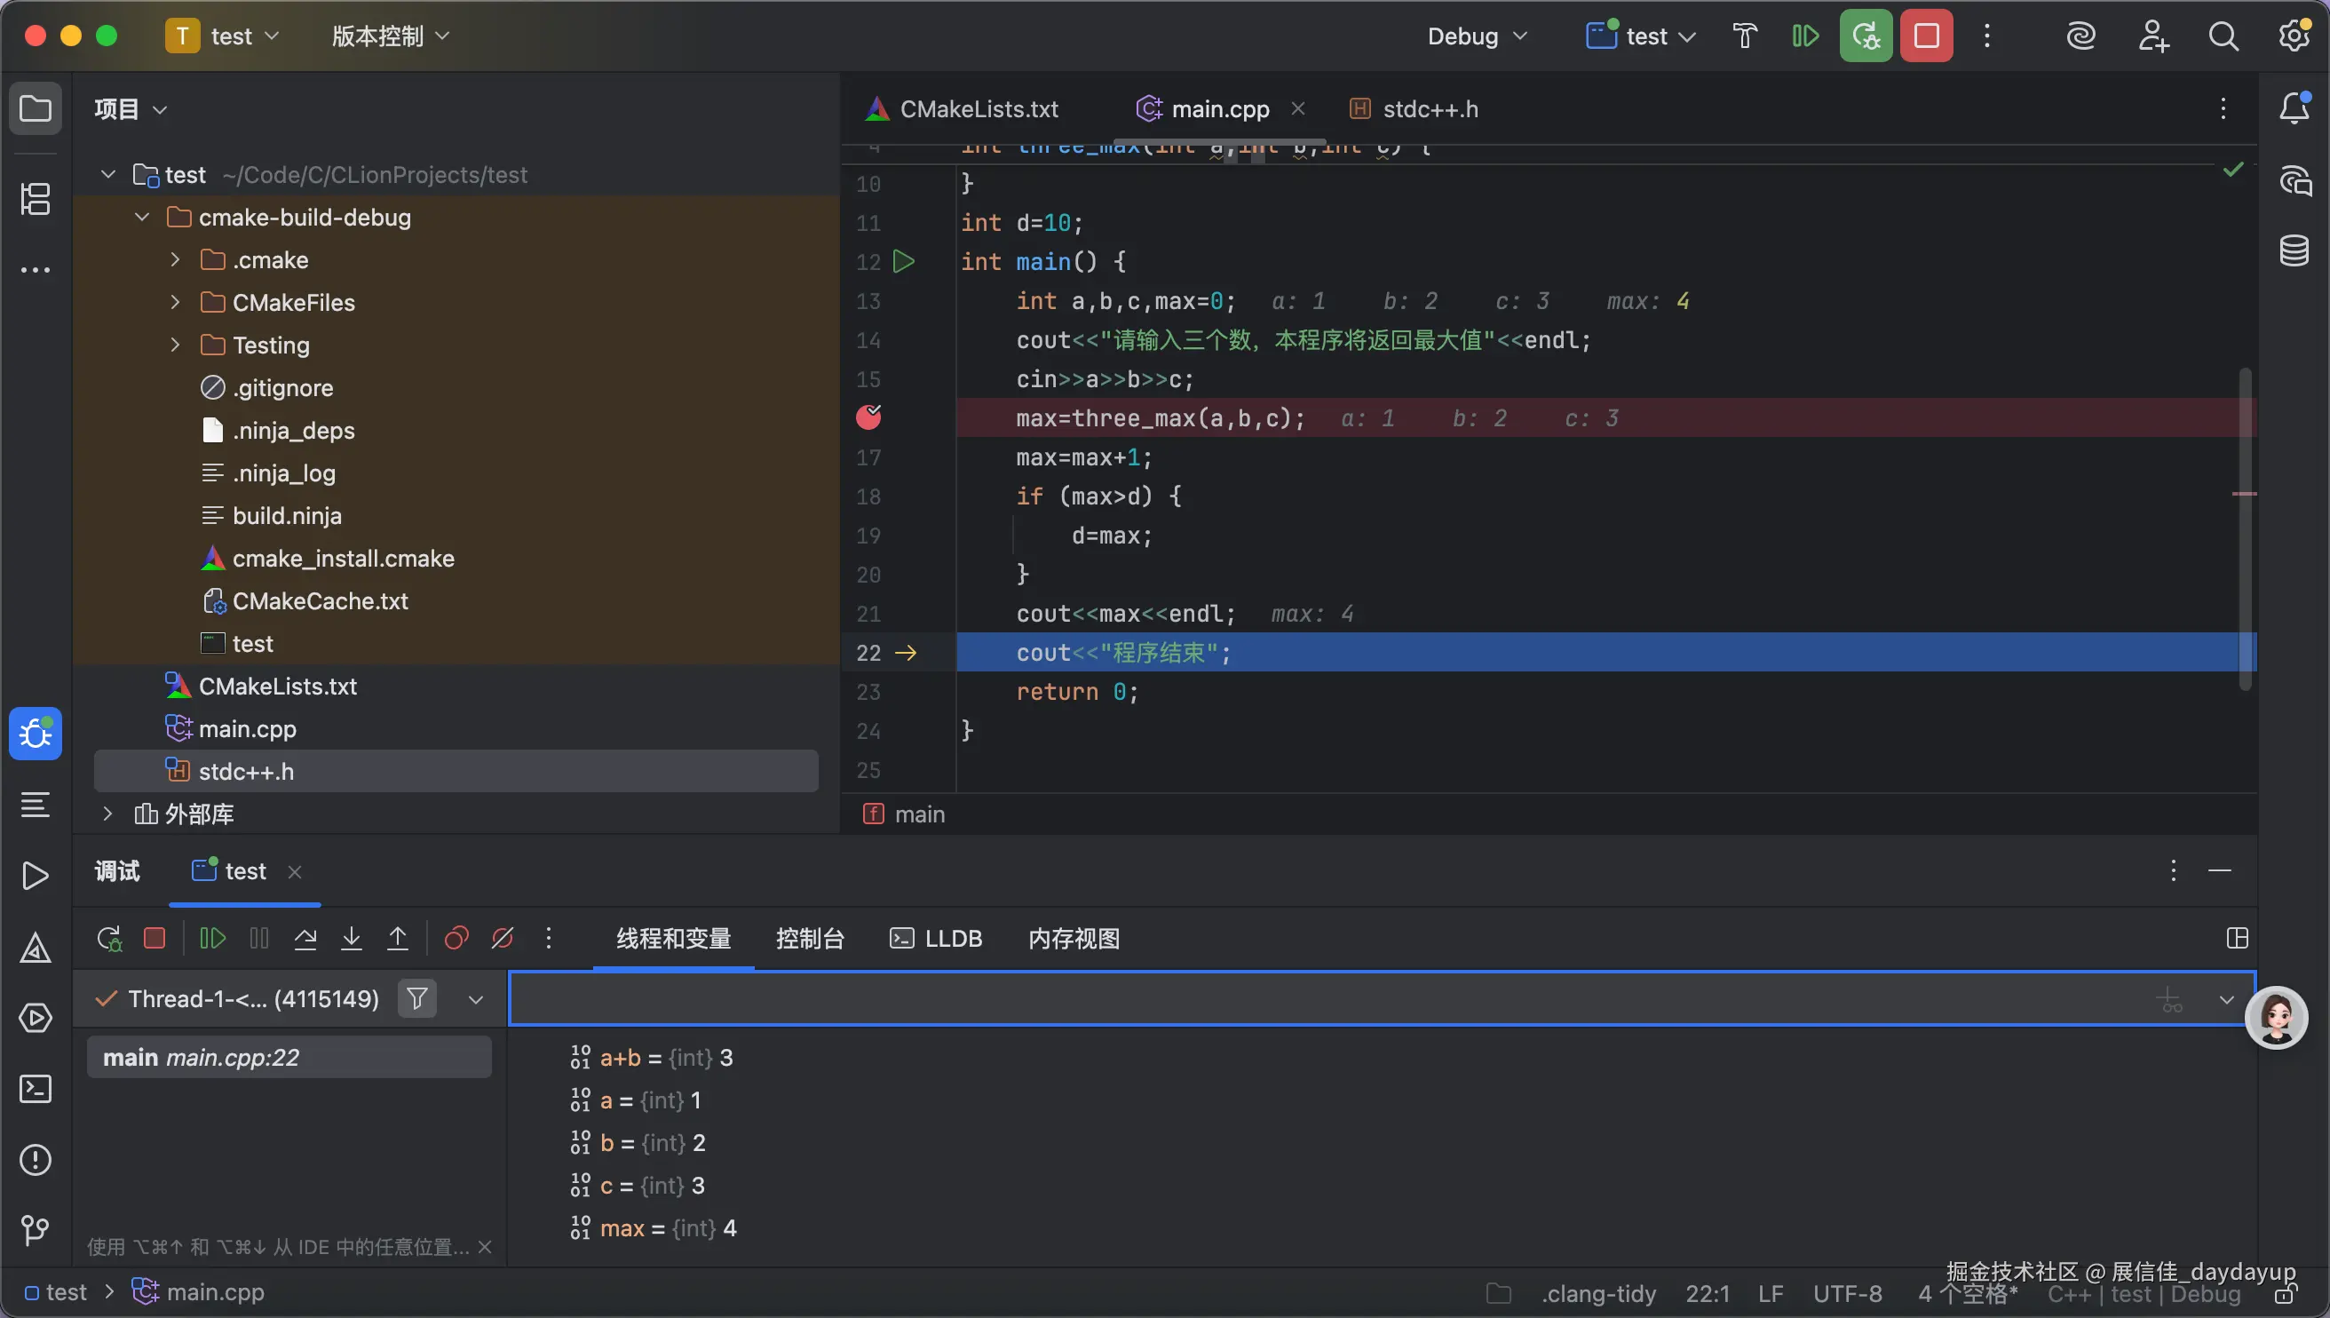Click the .clang-tidy status bar link

coord(1598,1293)
